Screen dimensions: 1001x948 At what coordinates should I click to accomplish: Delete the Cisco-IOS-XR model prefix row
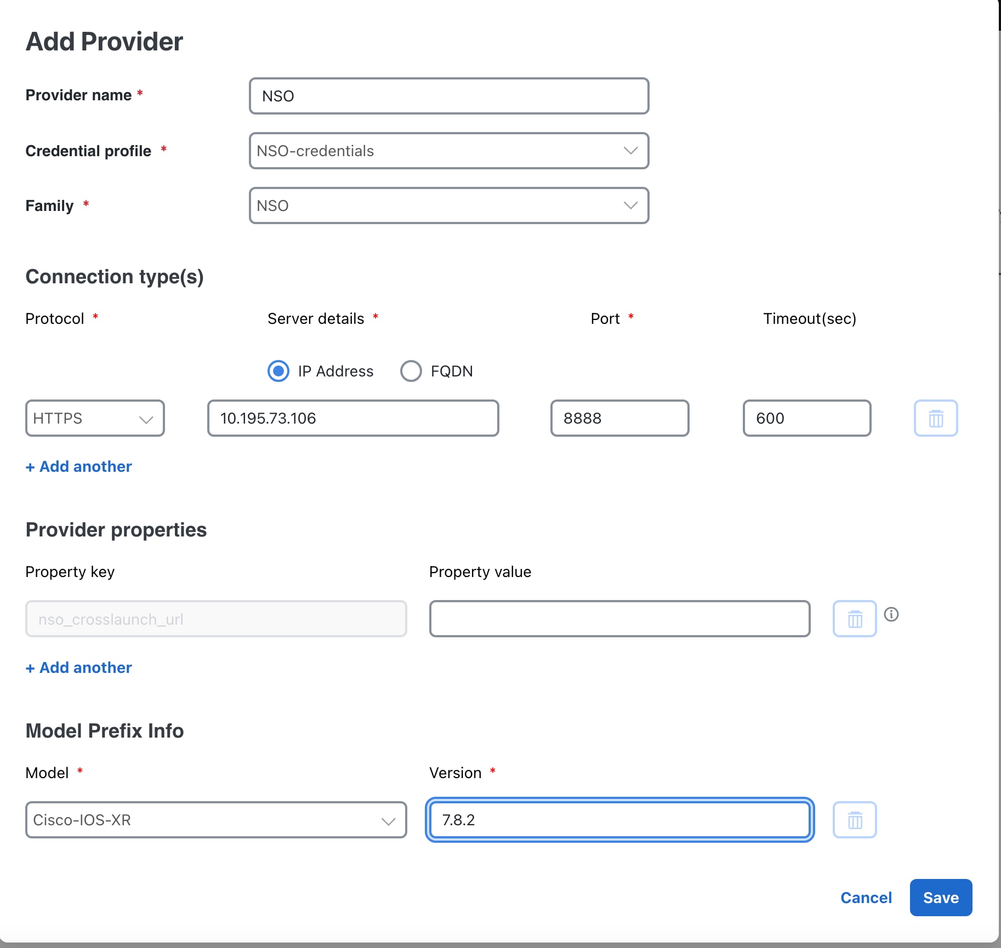tap(855, 820)
